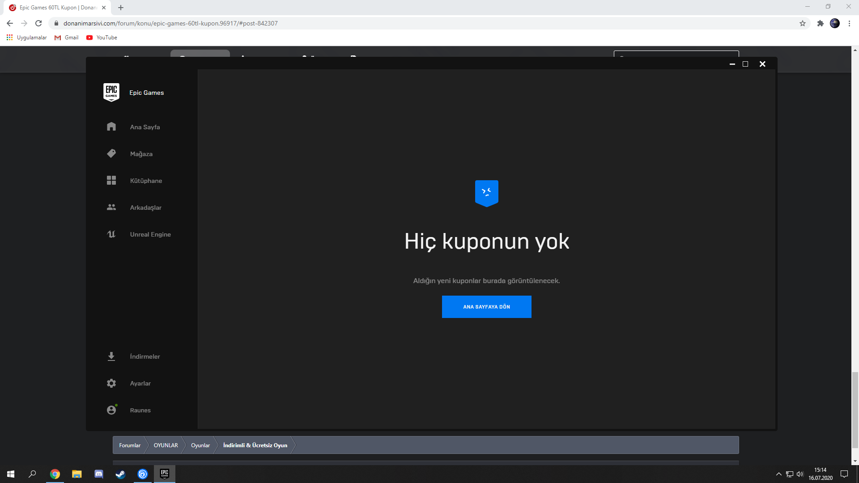Open Uygulamalar apps bookmark

tap(27, 38)
